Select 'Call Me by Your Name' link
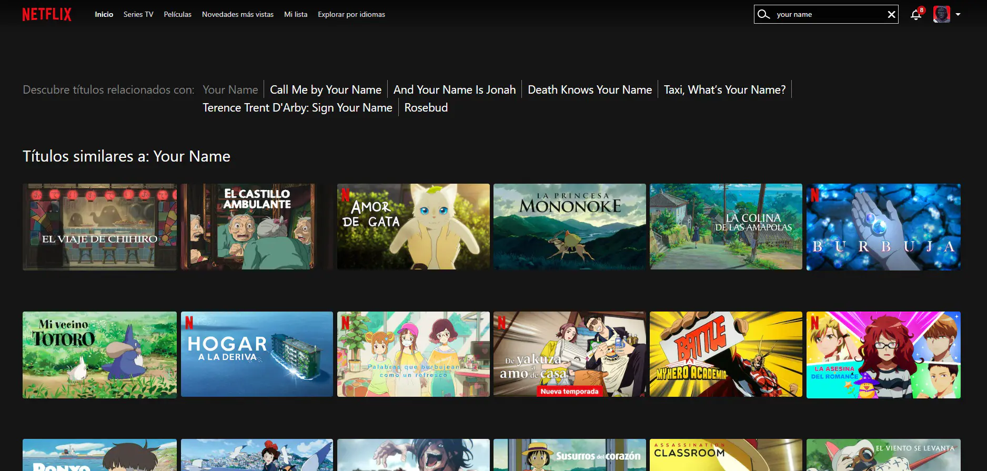Viewport: 987px width, 471px height. coord(326,89)
